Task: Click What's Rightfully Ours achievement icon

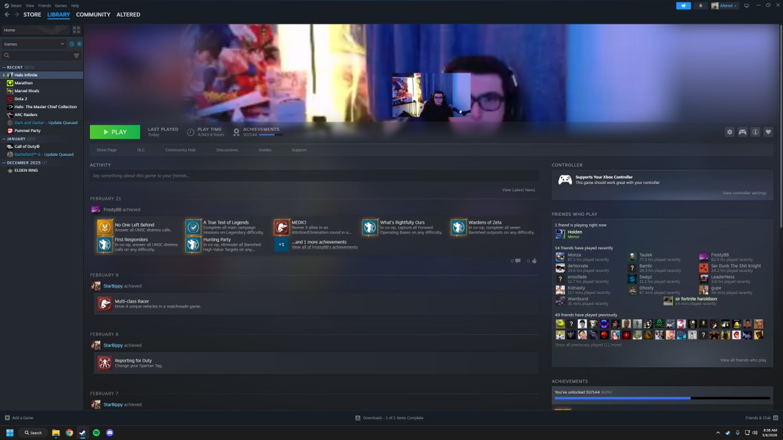Action: [x=370, y=227]
